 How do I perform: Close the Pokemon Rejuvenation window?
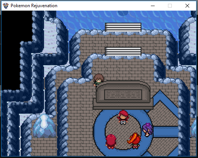click(x=187, y=6)
